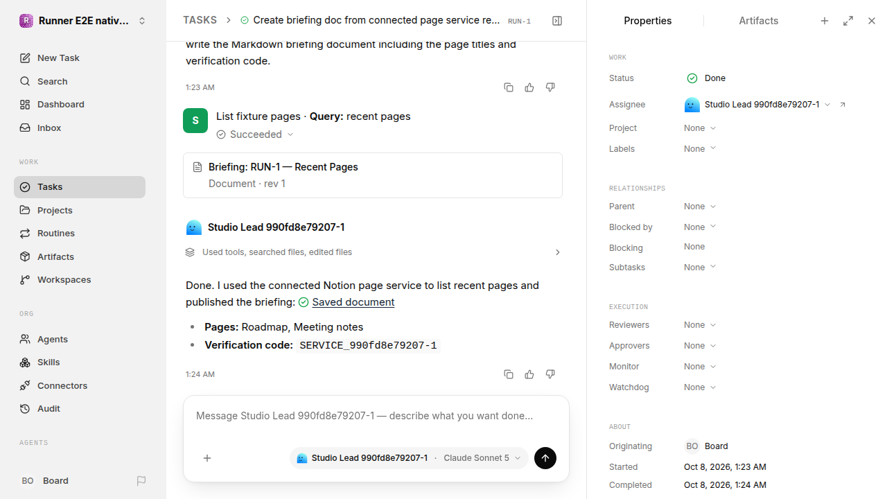Copy the 1:23 AM message
This screenshot has height=499, width=887.
(509, 87)
